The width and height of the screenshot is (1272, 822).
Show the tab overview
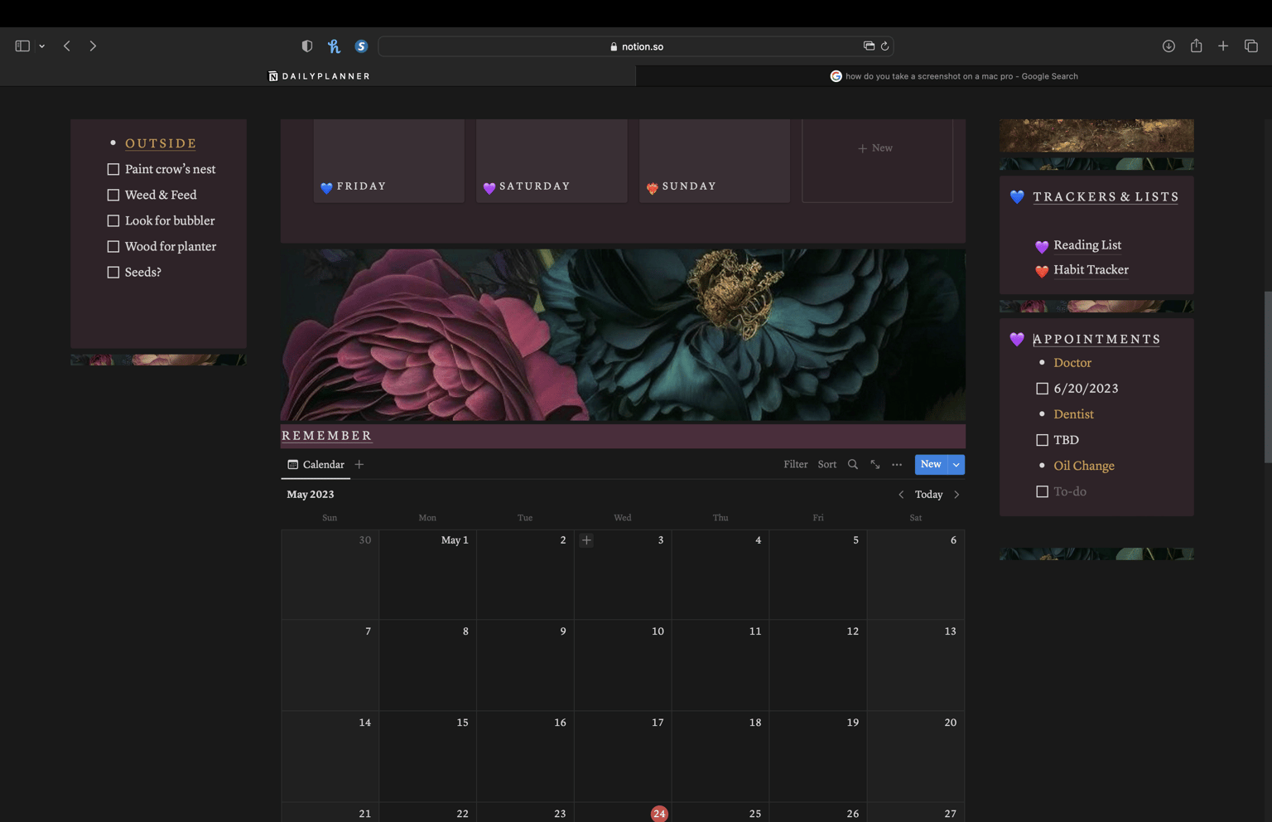1250,46
